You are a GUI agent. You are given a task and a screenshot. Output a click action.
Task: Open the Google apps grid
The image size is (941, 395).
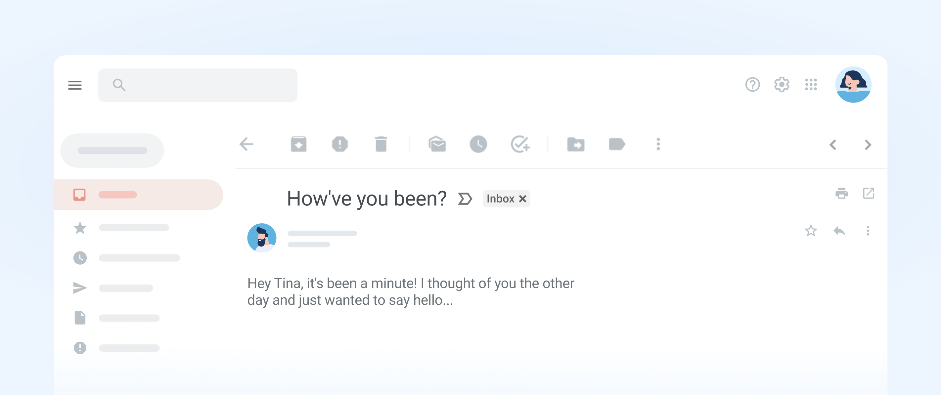tap(811, 84)
